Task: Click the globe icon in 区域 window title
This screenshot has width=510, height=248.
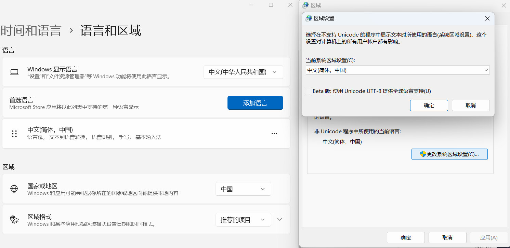Action: pos(306,5)
